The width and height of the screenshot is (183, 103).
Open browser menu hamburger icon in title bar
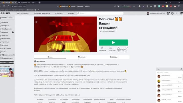pyautogui.click(x=170, y=3)
